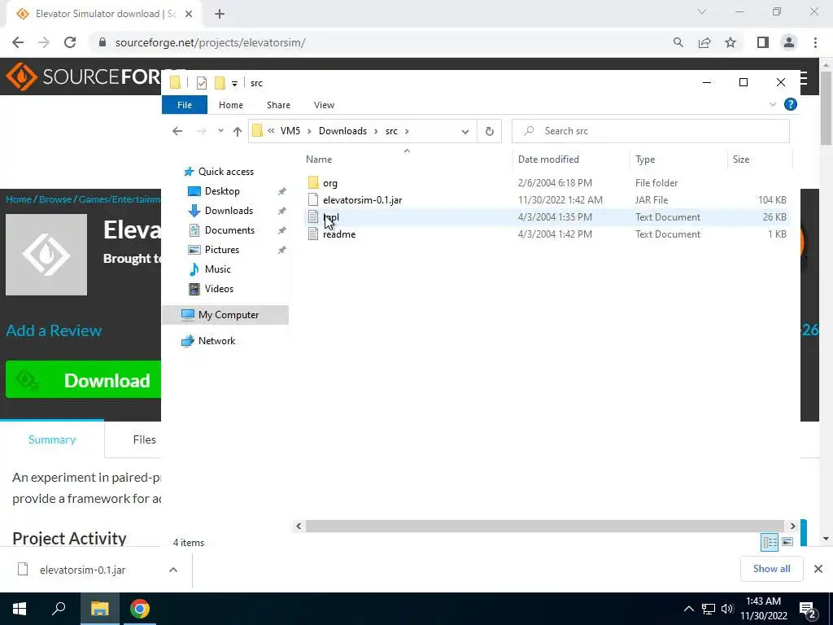Open the Home ribbon tab
Image resolution: width=833 pixels, height=625 pixels.
(230, 105)
